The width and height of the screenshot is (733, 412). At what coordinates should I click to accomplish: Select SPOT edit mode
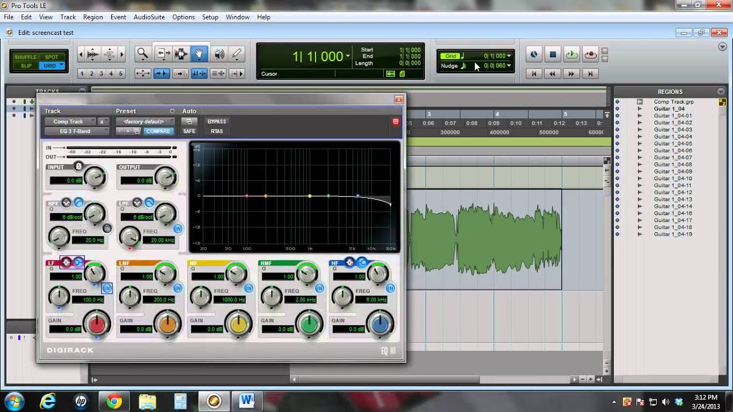pyautogui.click(x=52, y=57)
